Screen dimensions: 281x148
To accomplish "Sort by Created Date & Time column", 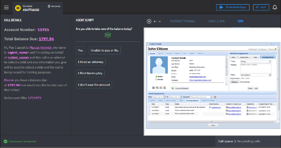I will pos(266,104).
